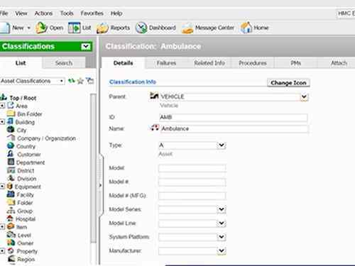
Task: Go to Home in the toolbar
Action: point(255,28)
